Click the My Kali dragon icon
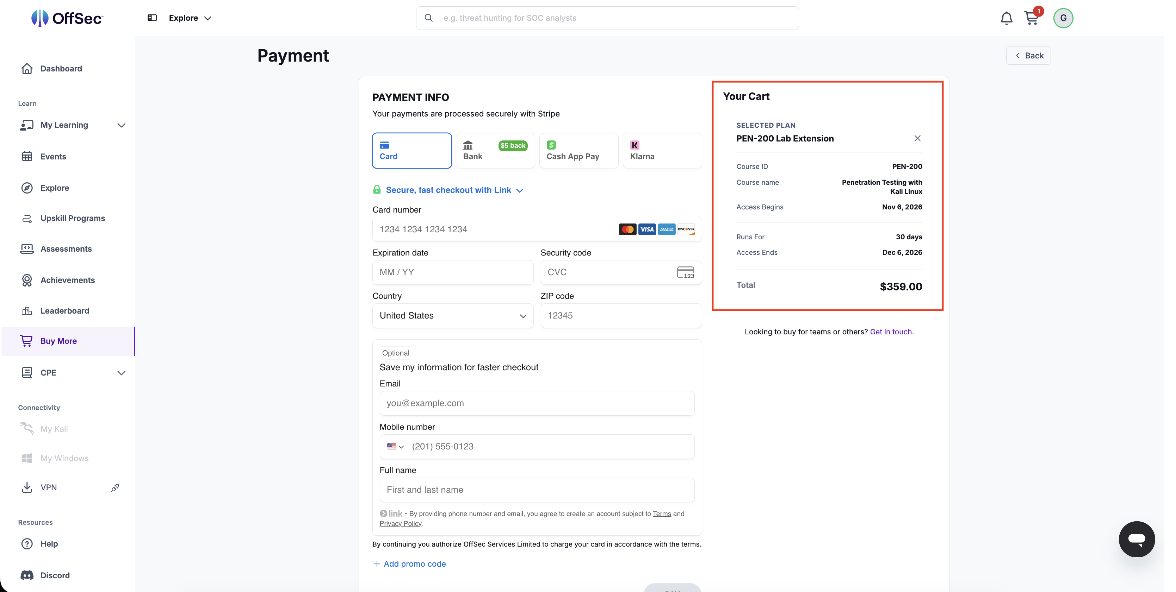Screen dimensions: 1176x592 pyautogui.click(x=27, y=429)
